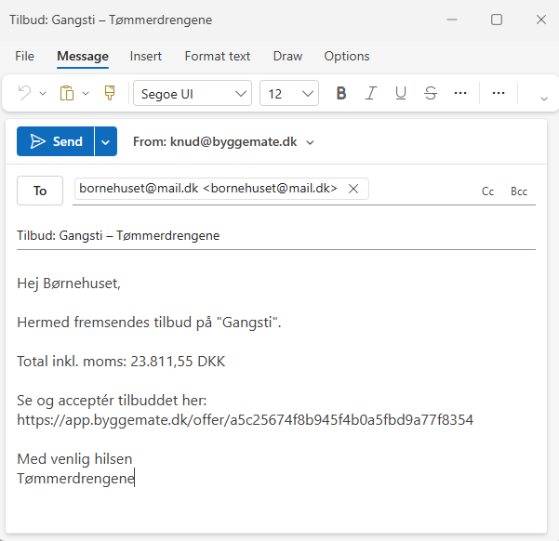Viewport: 559px width, 541px height.
Task: Click the Bcc link
Action: point(519,191)
